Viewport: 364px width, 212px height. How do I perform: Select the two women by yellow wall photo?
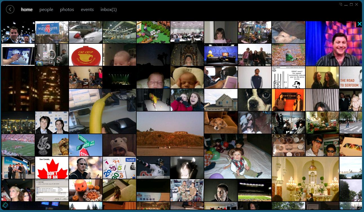[322, 77]
